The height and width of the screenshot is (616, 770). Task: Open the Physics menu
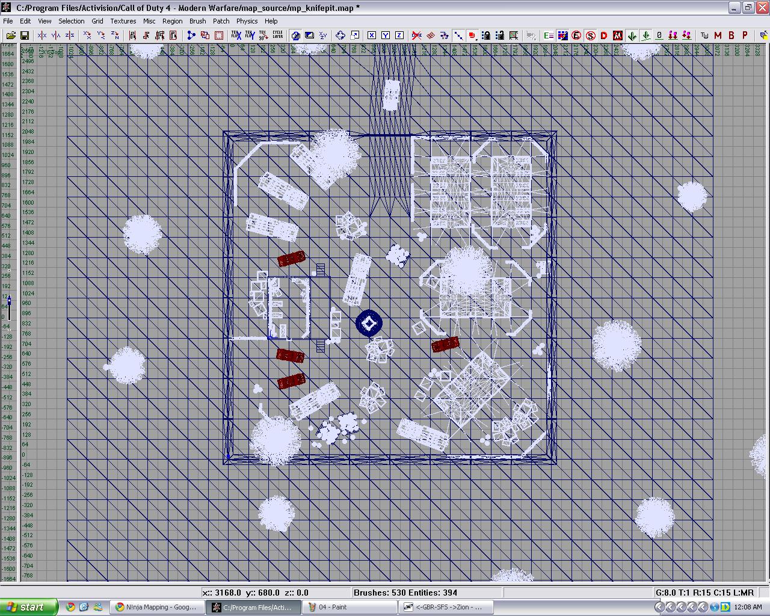click(247, 21)
